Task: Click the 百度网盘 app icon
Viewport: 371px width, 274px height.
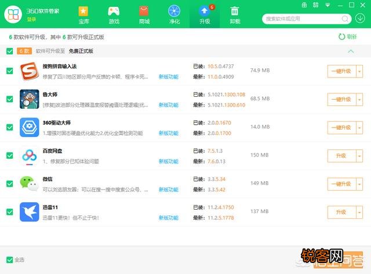Action: (x=30, y=156)
